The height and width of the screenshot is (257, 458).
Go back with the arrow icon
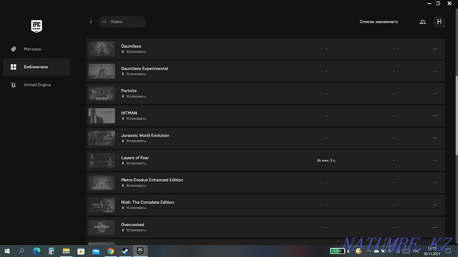pos(91,22)
